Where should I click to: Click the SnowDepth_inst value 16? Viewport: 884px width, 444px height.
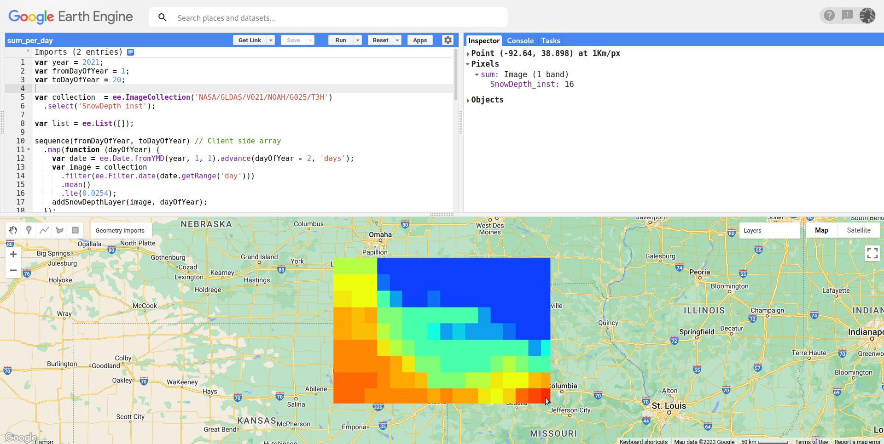[x=569, y=85]
